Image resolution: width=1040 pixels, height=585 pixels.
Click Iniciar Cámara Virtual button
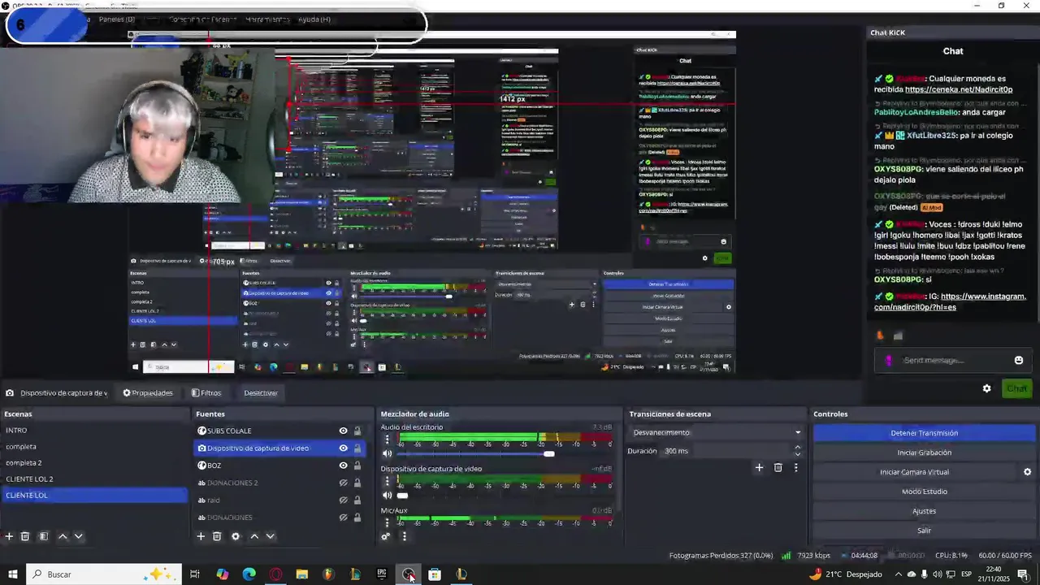click(x=914, y=472)
